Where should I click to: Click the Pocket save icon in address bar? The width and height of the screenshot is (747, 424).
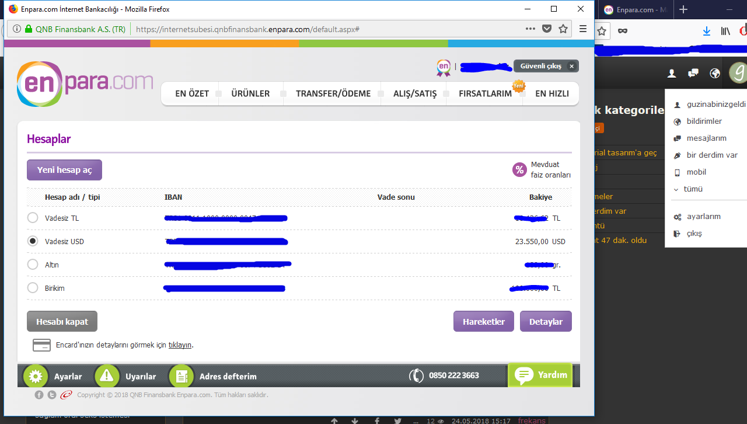point(547,29)
